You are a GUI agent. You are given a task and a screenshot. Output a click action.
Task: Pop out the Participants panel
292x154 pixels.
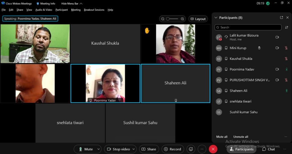281,18
